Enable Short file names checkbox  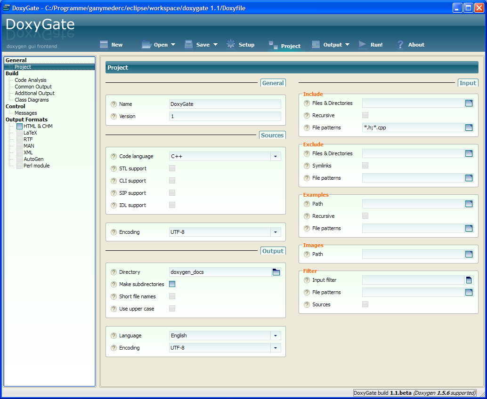(172, 296)
